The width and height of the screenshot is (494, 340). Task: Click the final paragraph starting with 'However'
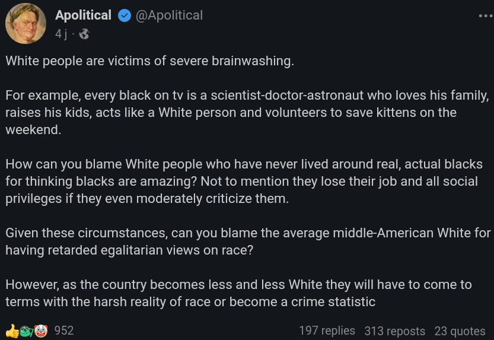pyautogui.click(x=238, y=293)
